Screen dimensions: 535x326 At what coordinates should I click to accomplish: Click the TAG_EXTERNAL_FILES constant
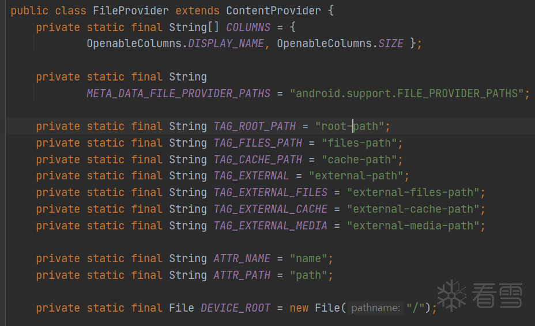tap(270, 193)
